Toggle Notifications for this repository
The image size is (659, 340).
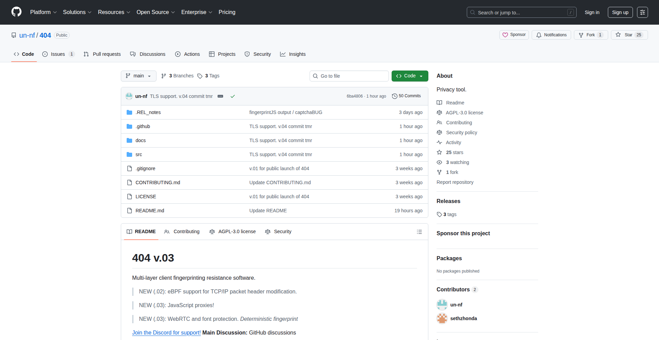coord(551,35)
